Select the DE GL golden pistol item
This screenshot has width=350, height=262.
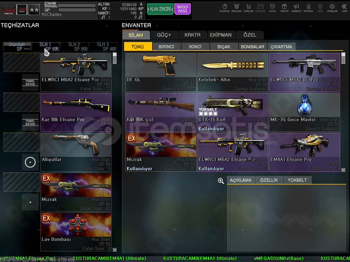click(161, 72)
